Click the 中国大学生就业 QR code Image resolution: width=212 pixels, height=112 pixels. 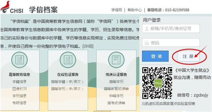(157, 83)
